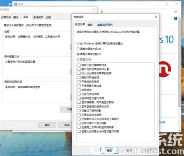Click the search magnifier in the System window
Image resolution: width=184 pixels, height=156 pixels.
(x=176, y=12)
